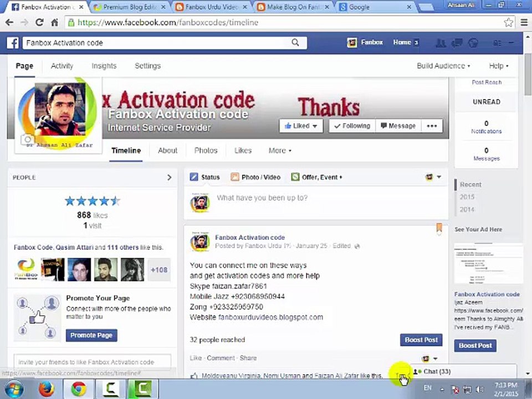
Task: Click the volume tray icon
Action: pos(480,390)
